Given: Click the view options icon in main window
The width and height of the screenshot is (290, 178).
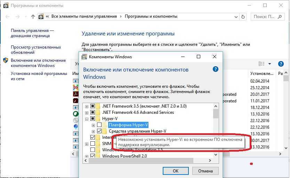Looking at the screenshot, I should [261, 64].
